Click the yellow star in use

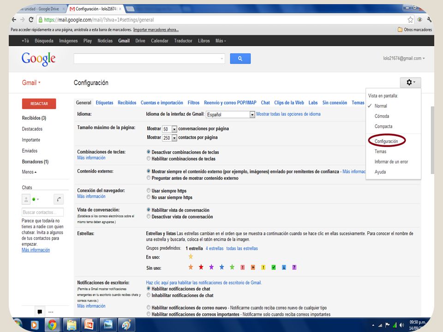[x=191, y=256]
